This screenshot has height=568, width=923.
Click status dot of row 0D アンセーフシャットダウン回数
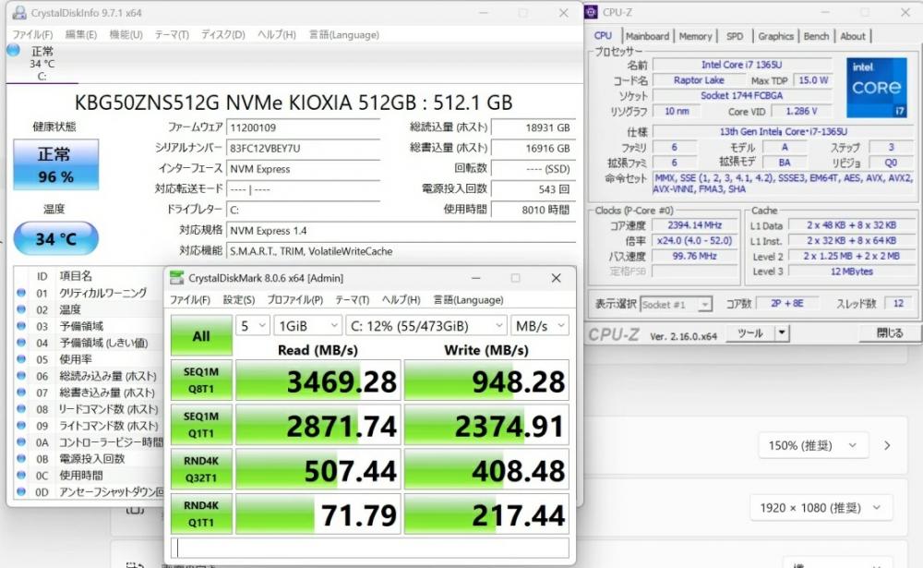(x=21, y=490)
